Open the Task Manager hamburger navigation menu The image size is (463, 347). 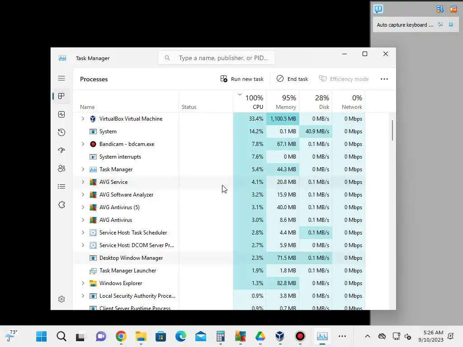tap(61, 78)
